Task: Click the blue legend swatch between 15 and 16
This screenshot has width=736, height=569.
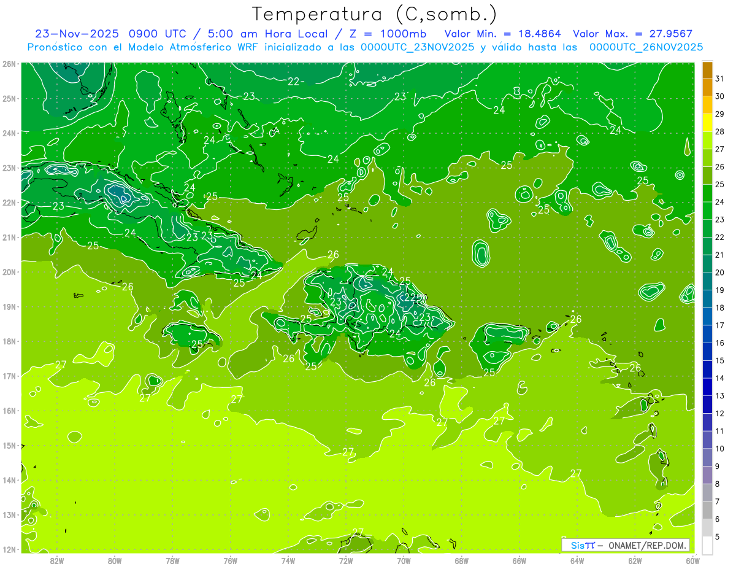Action: (x=707, y=352)
